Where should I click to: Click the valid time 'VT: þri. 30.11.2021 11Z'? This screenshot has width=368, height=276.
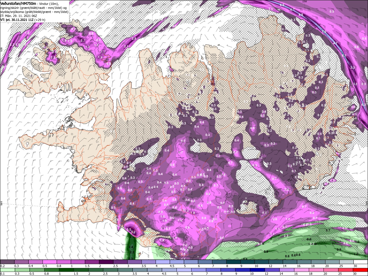pyautogui.click(x=17, y=20)
